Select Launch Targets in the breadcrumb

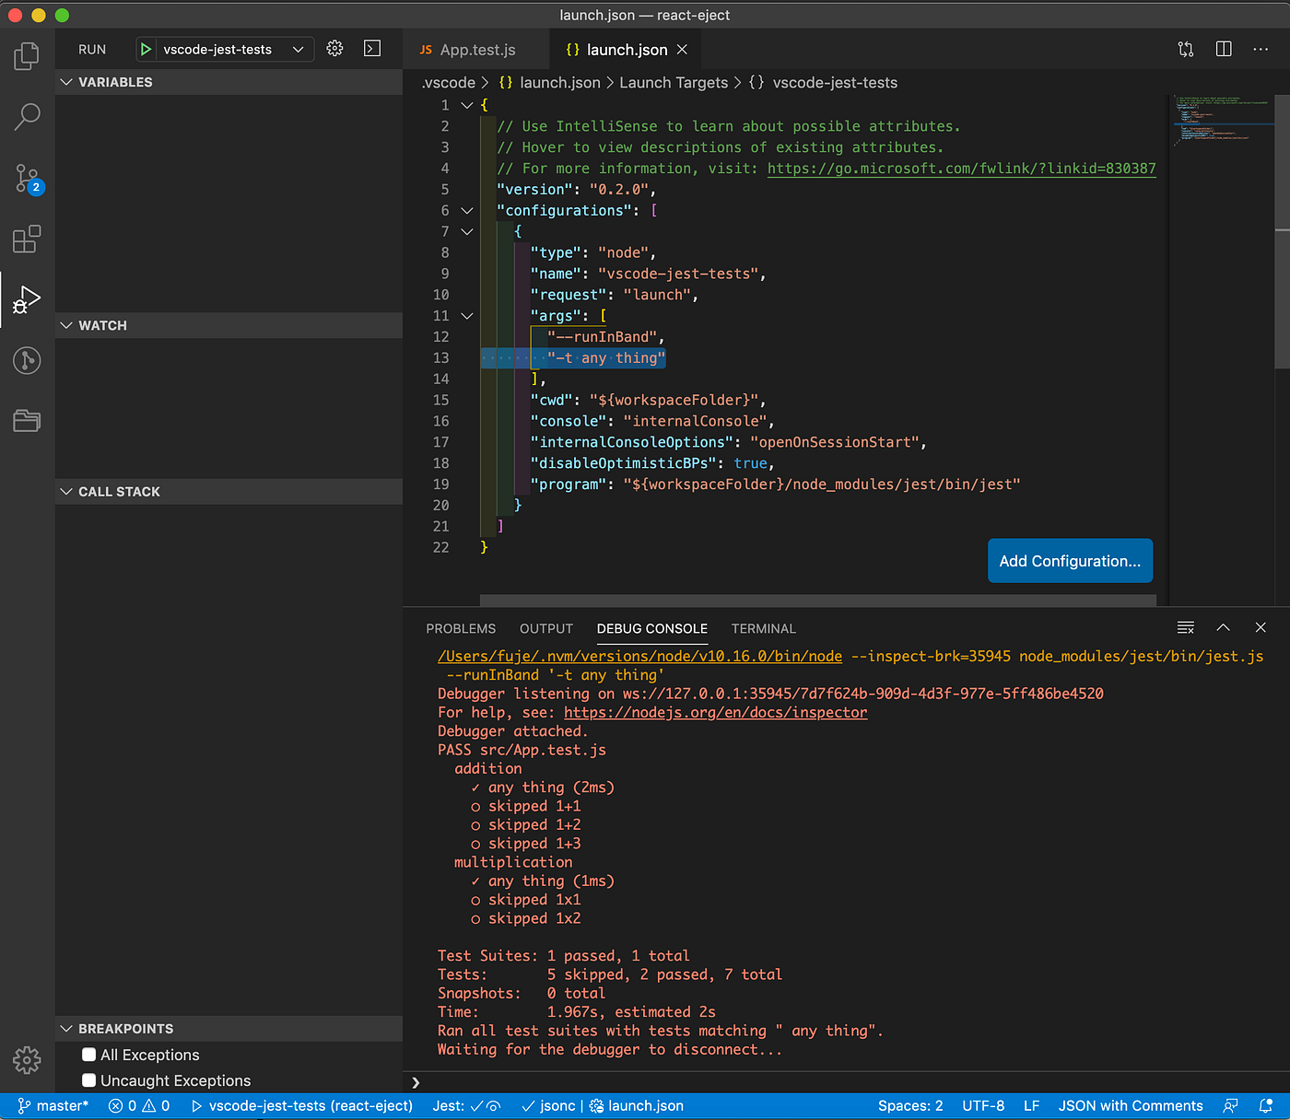[674, 82]
